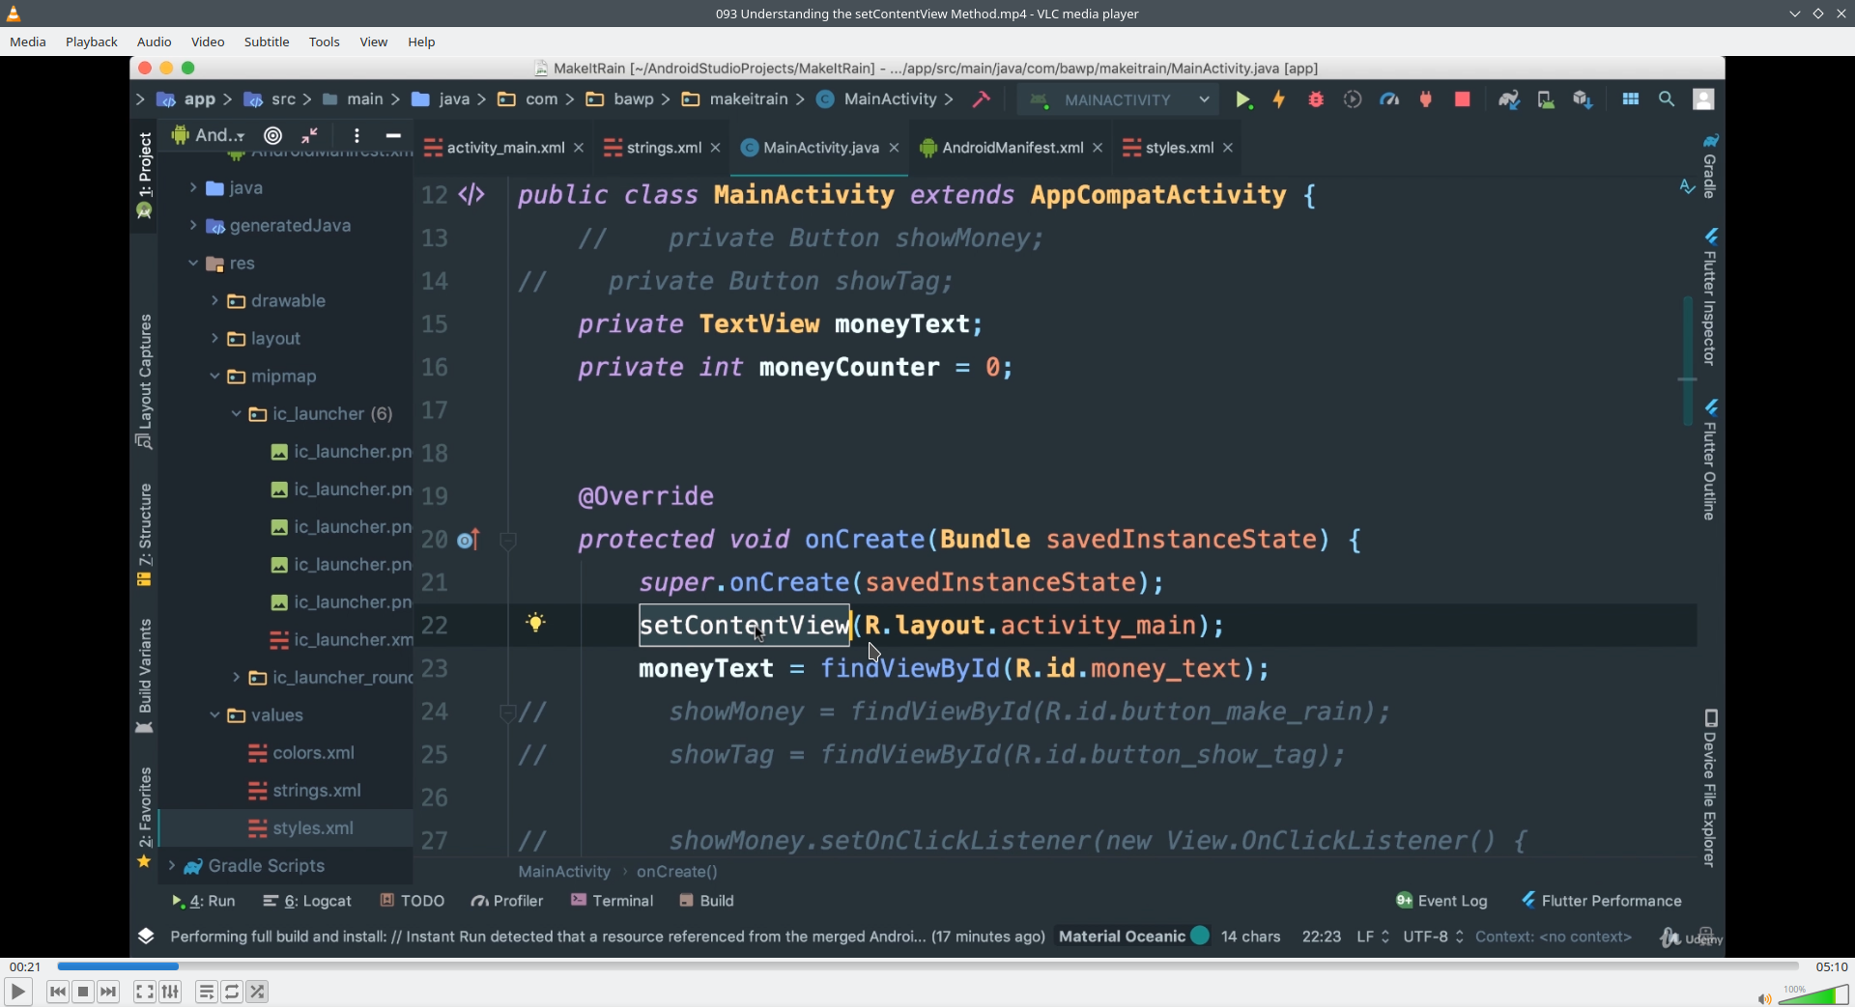Open Project panel options (three dots)

pyautogui.click(x=357, y=135)
